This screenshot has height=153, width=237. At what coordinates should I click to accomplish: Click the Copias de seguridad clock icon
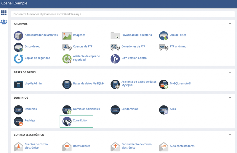18,59
